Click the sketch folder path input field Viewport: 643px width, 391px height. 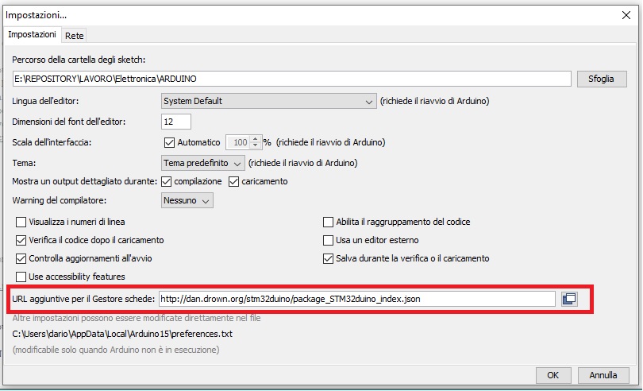(x=291, y=79)
